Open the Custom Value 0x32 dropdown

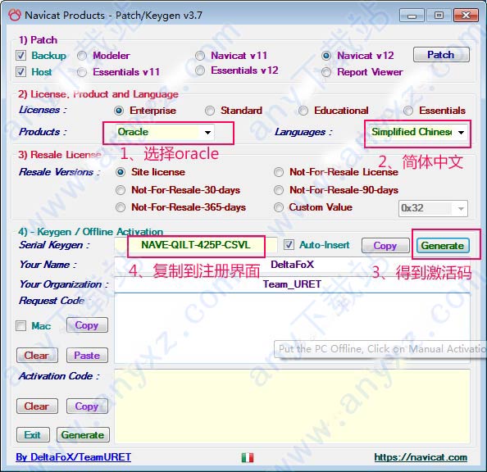click(x=433, y=208)
